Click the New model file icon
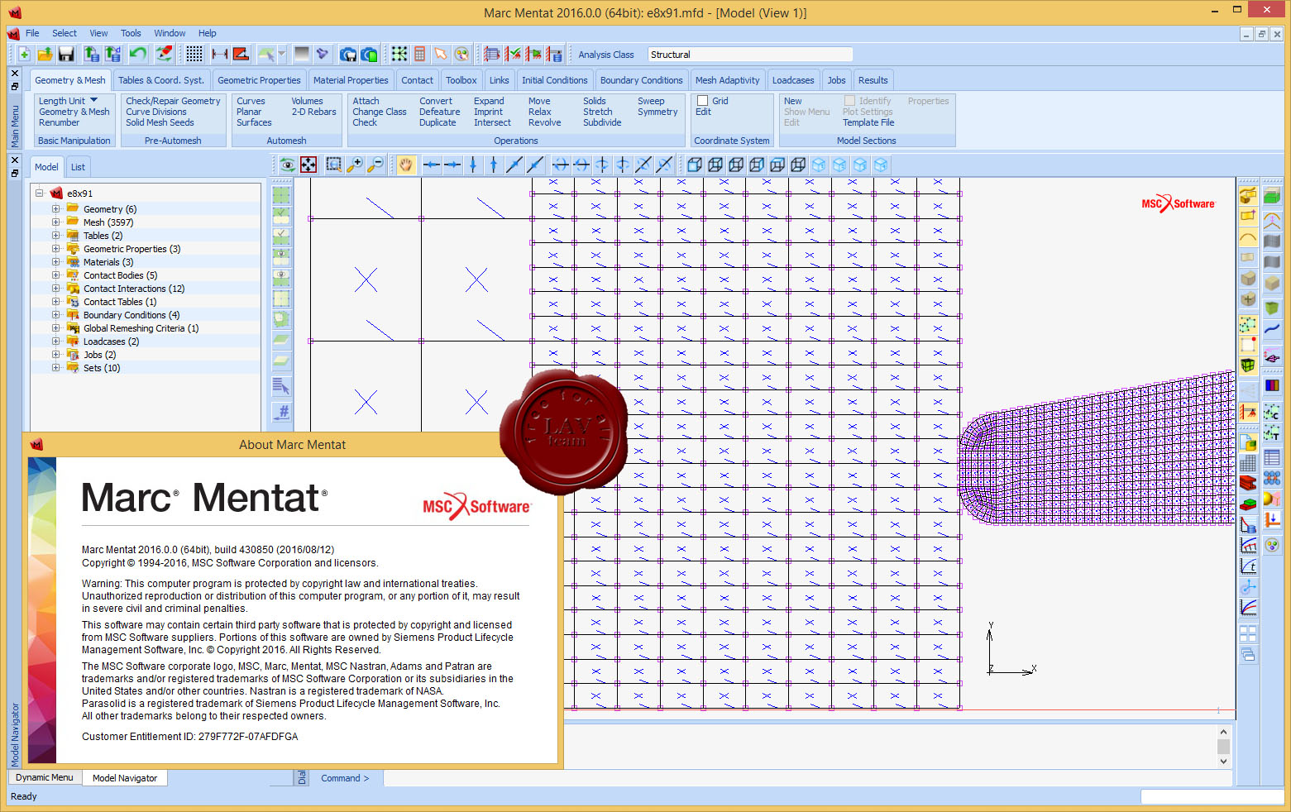Screen dimensions: 1291x812 point(24,55)
